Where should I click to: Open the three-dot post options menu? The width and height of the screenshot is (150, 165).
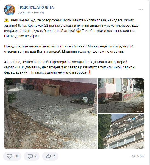click(141, 10)
